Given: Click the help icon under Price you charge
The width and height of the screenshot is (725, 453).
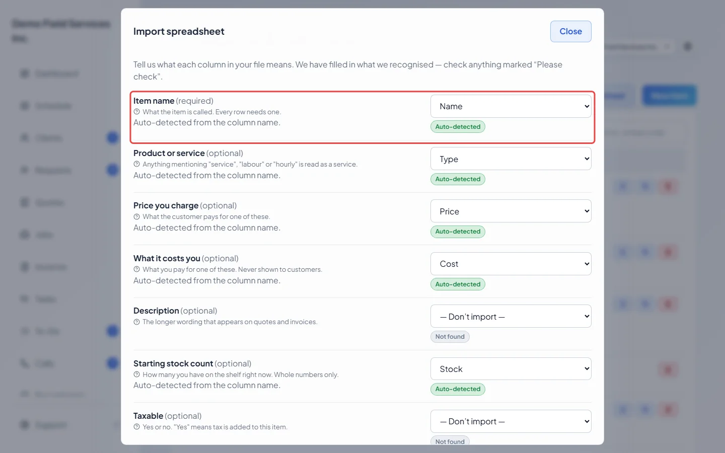Looking at the screenshot, I should point(136,216).
